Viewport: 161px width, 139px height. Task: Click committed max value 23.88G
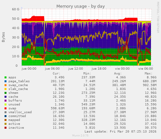[151, 116]
